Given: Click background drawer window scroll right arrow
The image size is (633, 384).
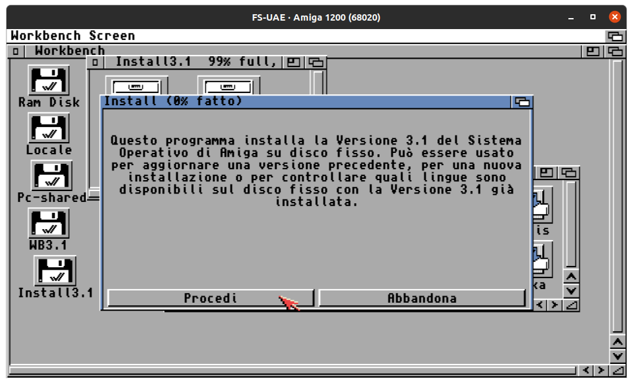Looking at the screenshot, I should tap(555, 305).
